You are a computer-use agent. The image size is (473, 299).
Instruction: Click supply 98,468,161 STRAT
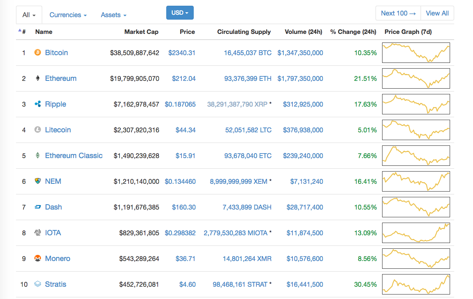(240, 284)
